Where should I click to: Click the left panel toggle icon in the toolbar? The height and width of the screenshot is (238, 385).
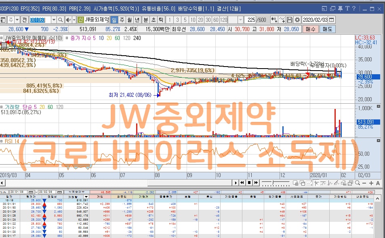coord(3,20)
